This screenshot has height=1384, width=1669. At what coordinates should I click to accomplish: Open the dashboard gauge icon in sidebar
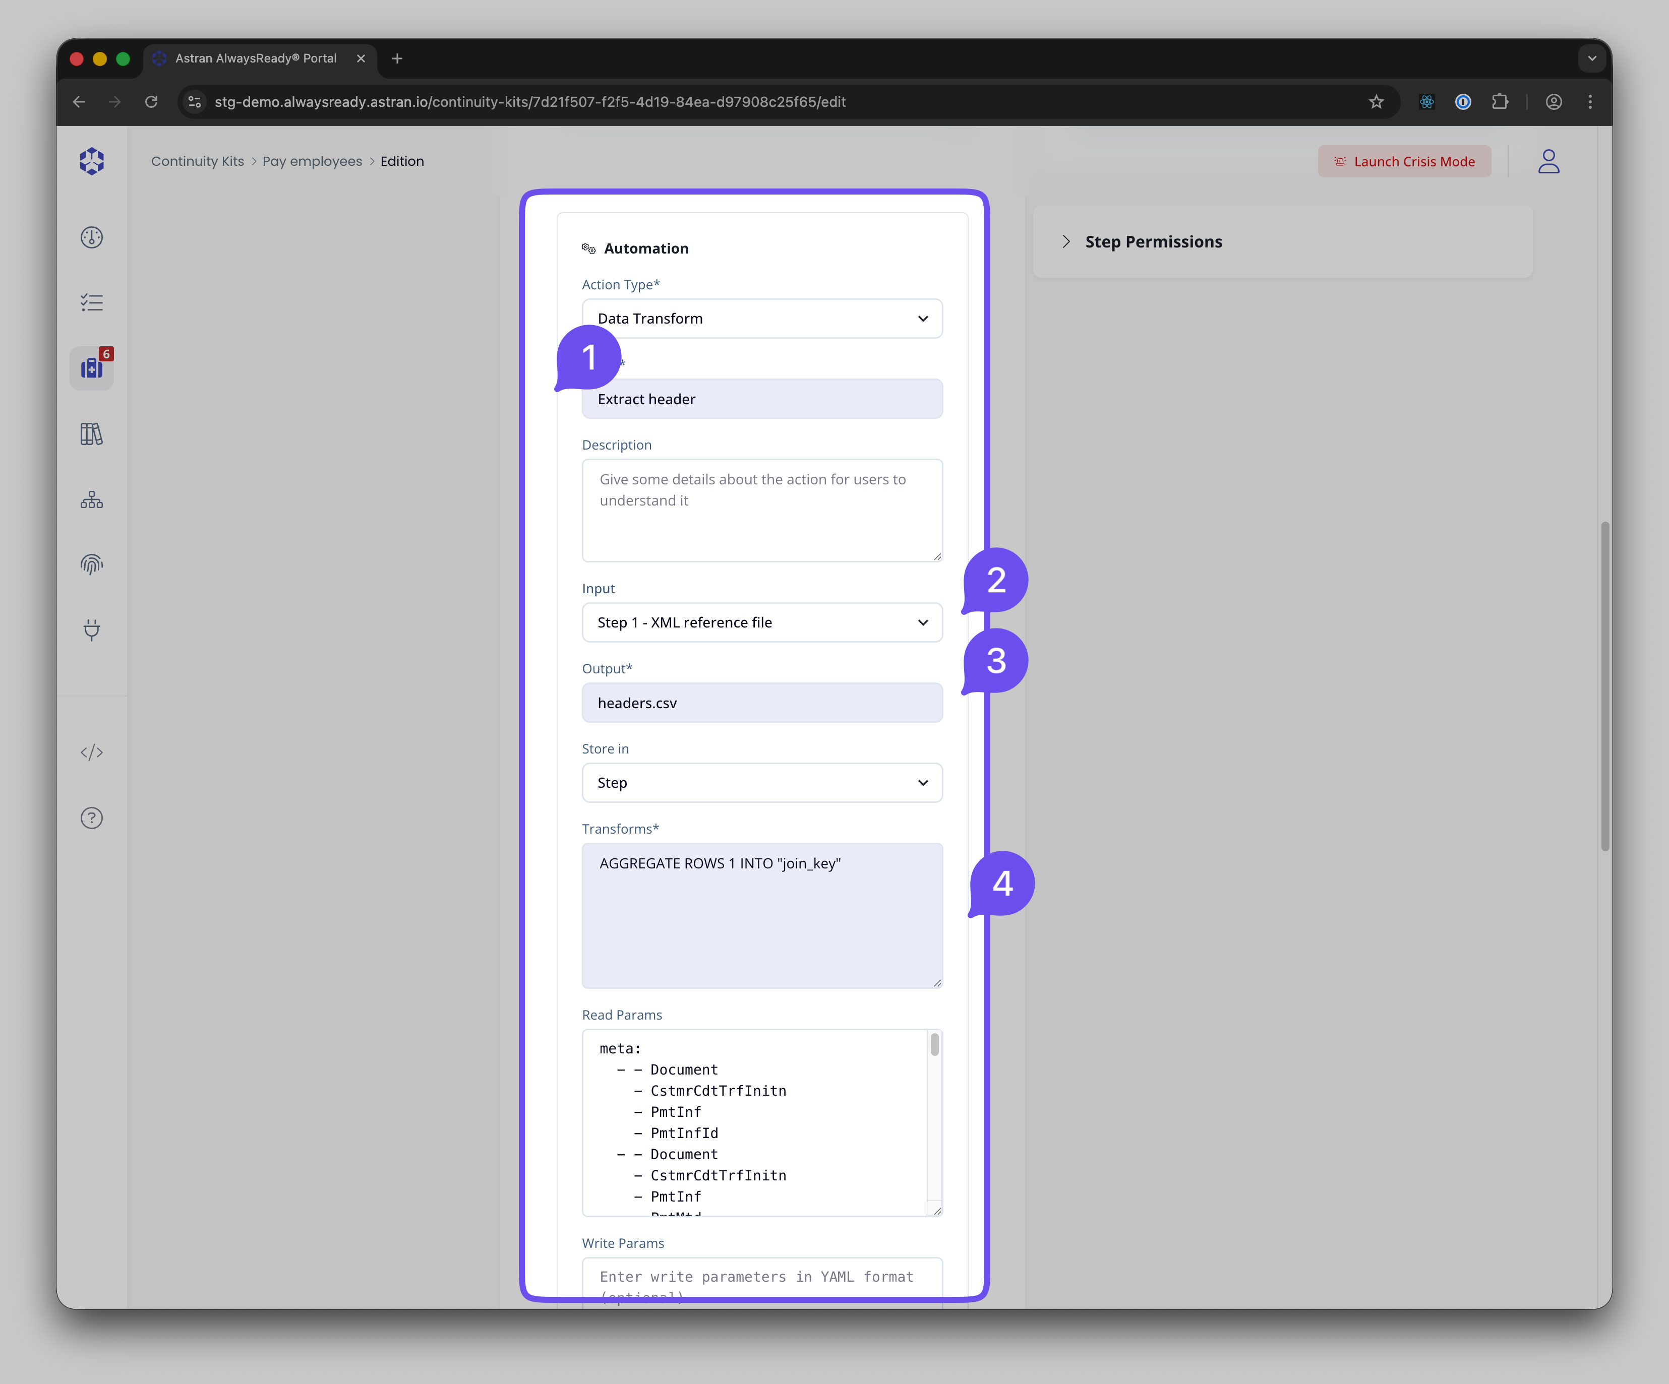(x=91, y=237)
